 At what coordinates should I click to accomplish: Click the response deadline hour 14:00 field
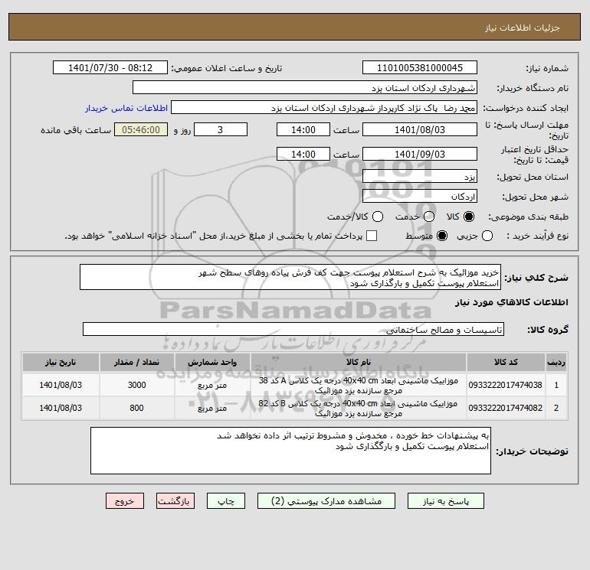(x=303, y=129)
